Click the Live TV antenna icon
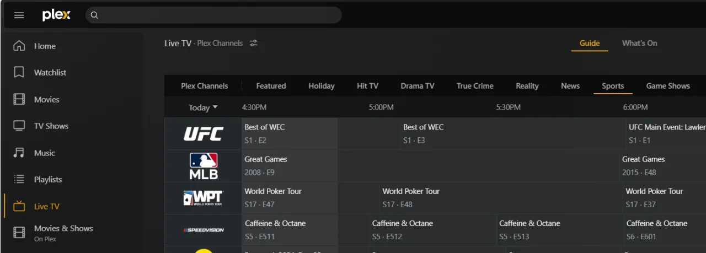Screen dimensions: 706x253 click(x=19, y=206)
